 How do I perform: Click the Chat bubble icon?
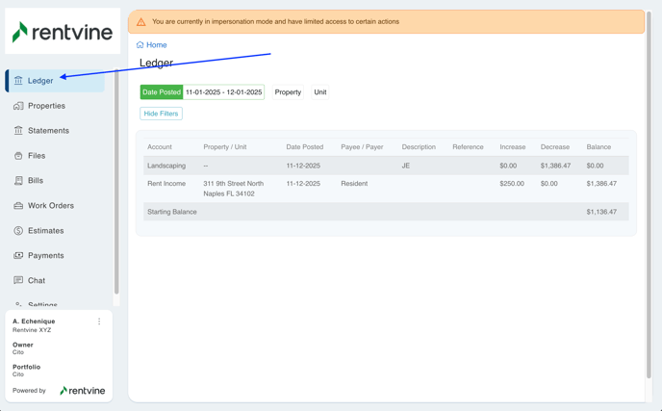pos(18,281)
